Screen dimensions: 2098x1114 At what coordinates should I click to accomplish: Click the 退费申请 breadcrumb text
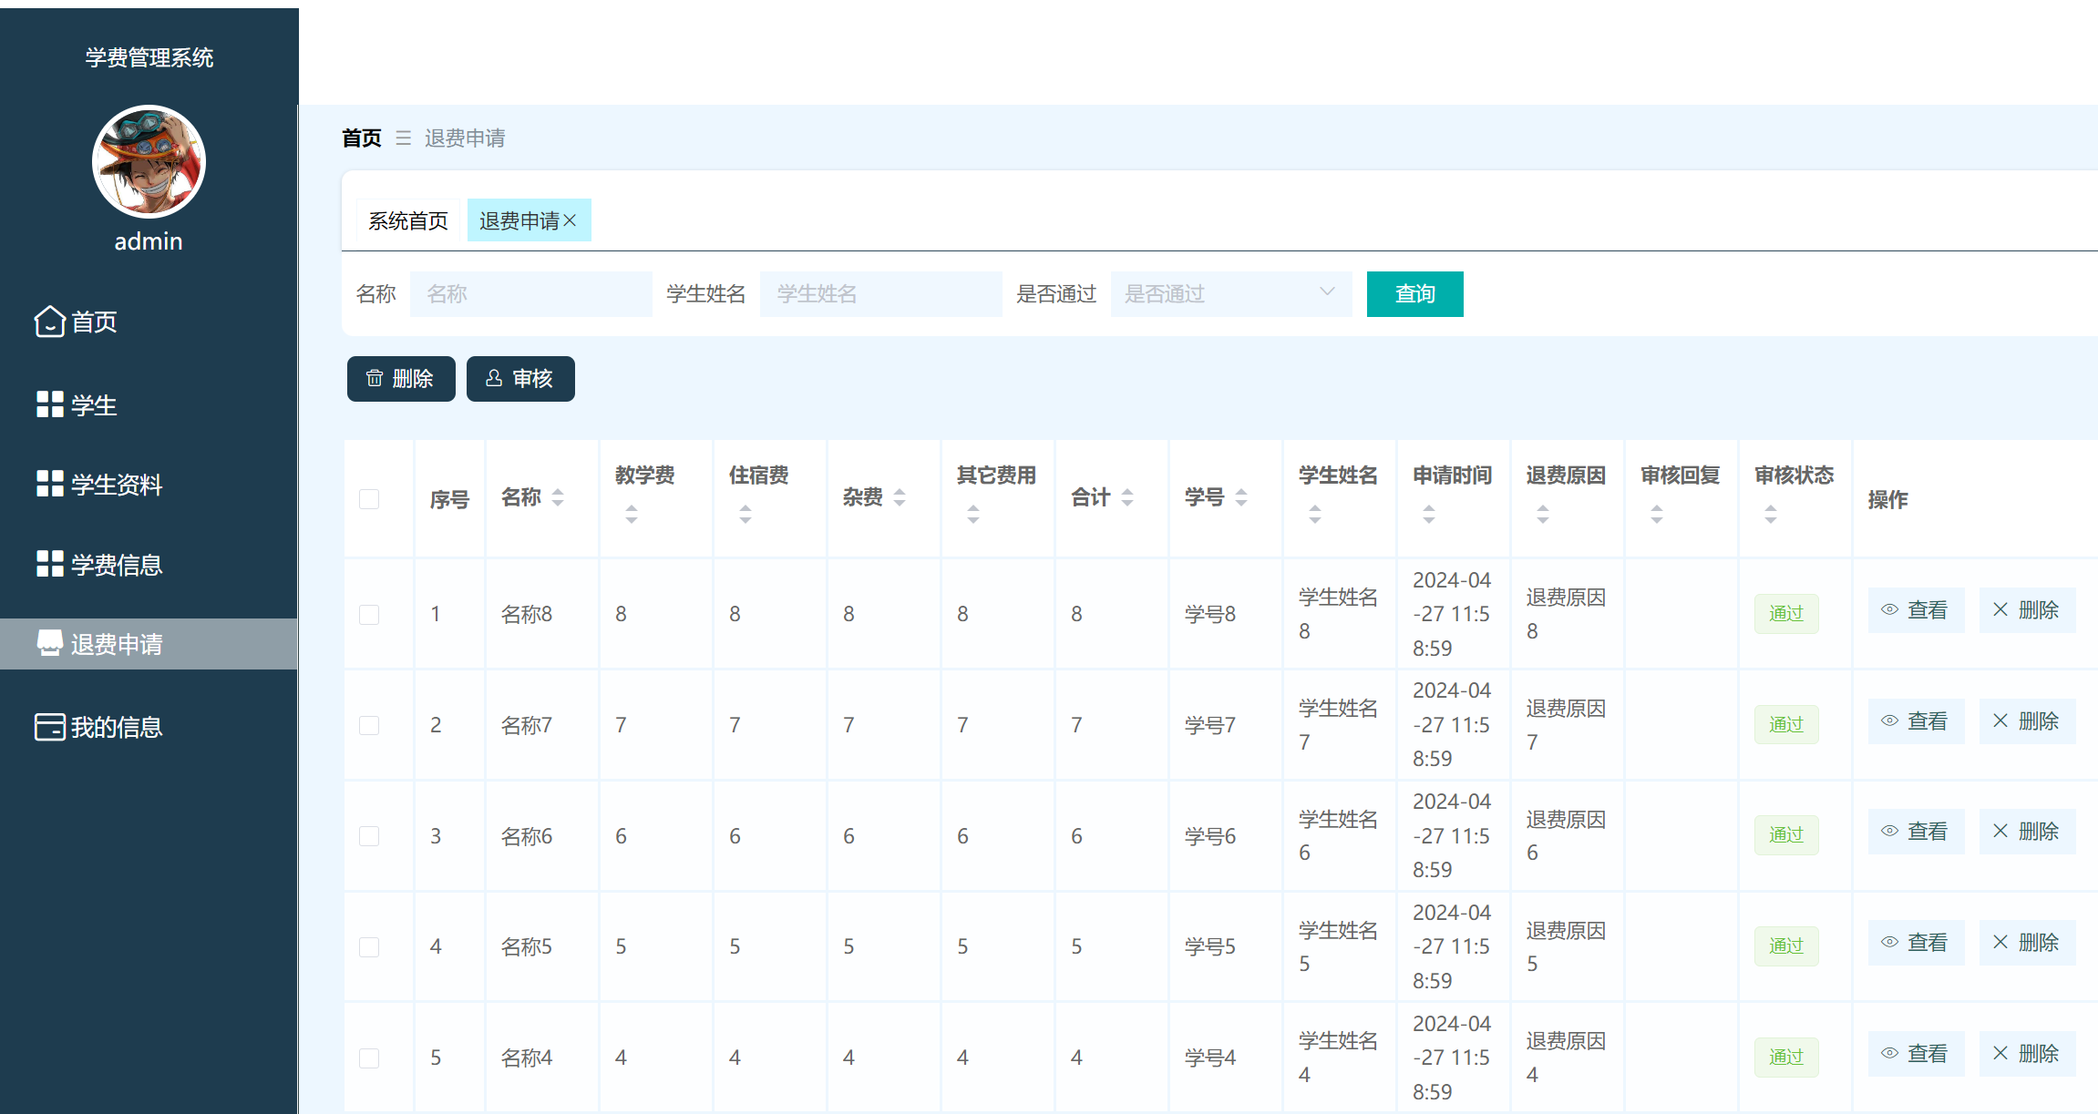(465, 138)
